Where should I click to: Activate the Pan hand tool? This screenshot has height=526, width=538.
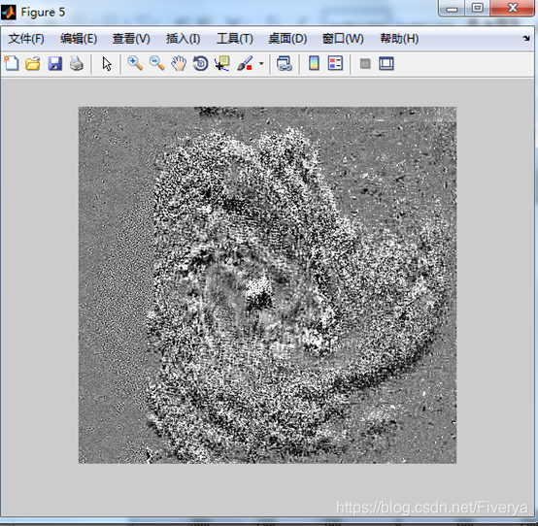[179, 64]
